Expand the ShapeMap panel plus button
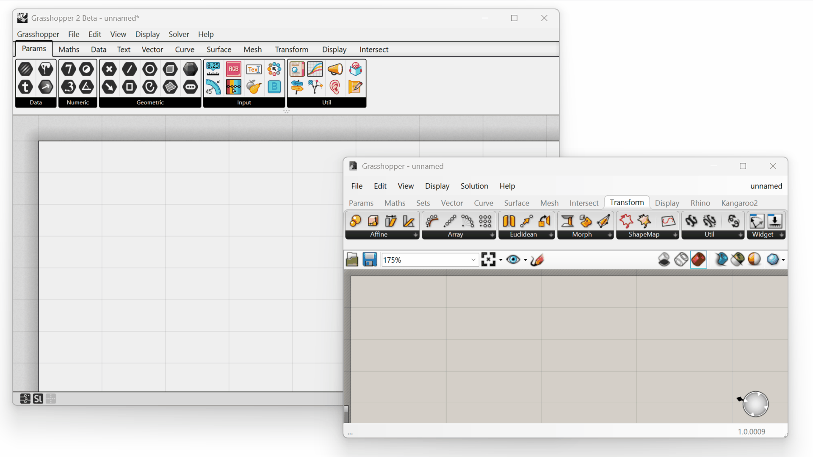The image size is (813, 457). [675, 235]
